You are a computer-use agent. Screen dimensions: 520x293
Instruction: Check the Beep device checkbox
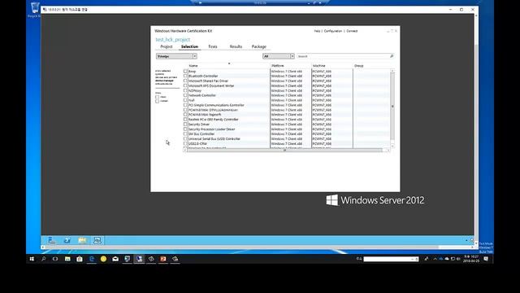(x=185, y=71)
